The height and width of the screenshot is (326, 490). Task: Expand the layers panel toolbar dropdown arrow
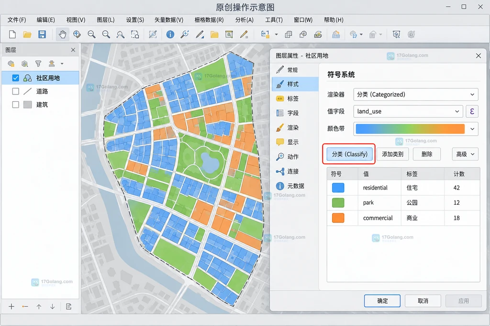pos(62,63)
